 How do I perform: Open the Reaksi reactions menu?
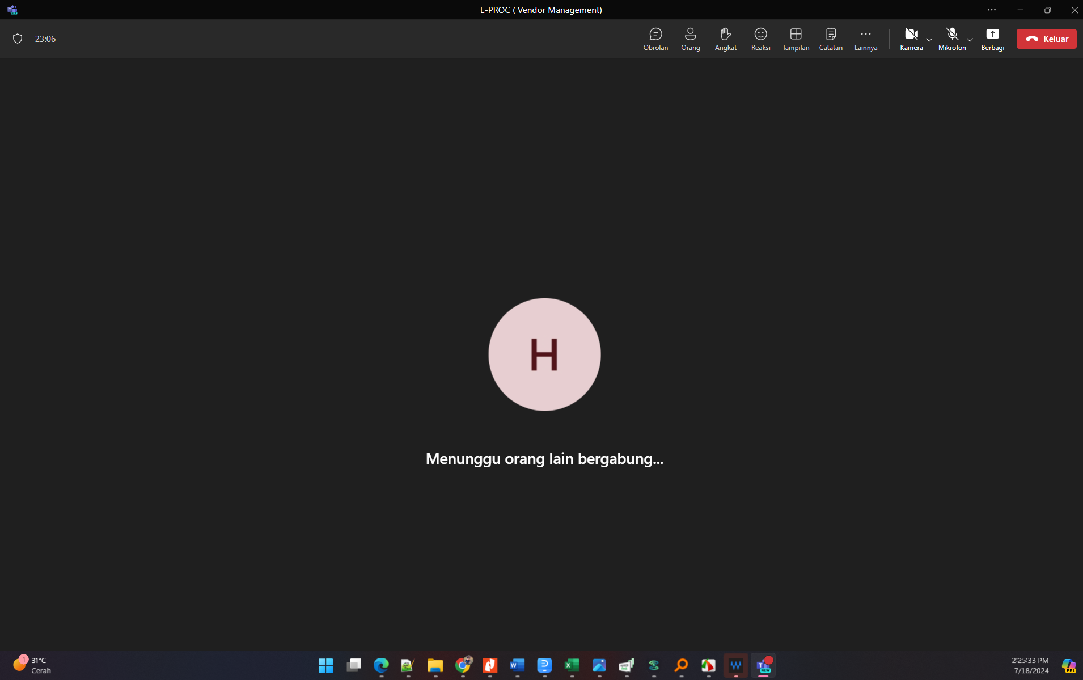coord(760,39)
